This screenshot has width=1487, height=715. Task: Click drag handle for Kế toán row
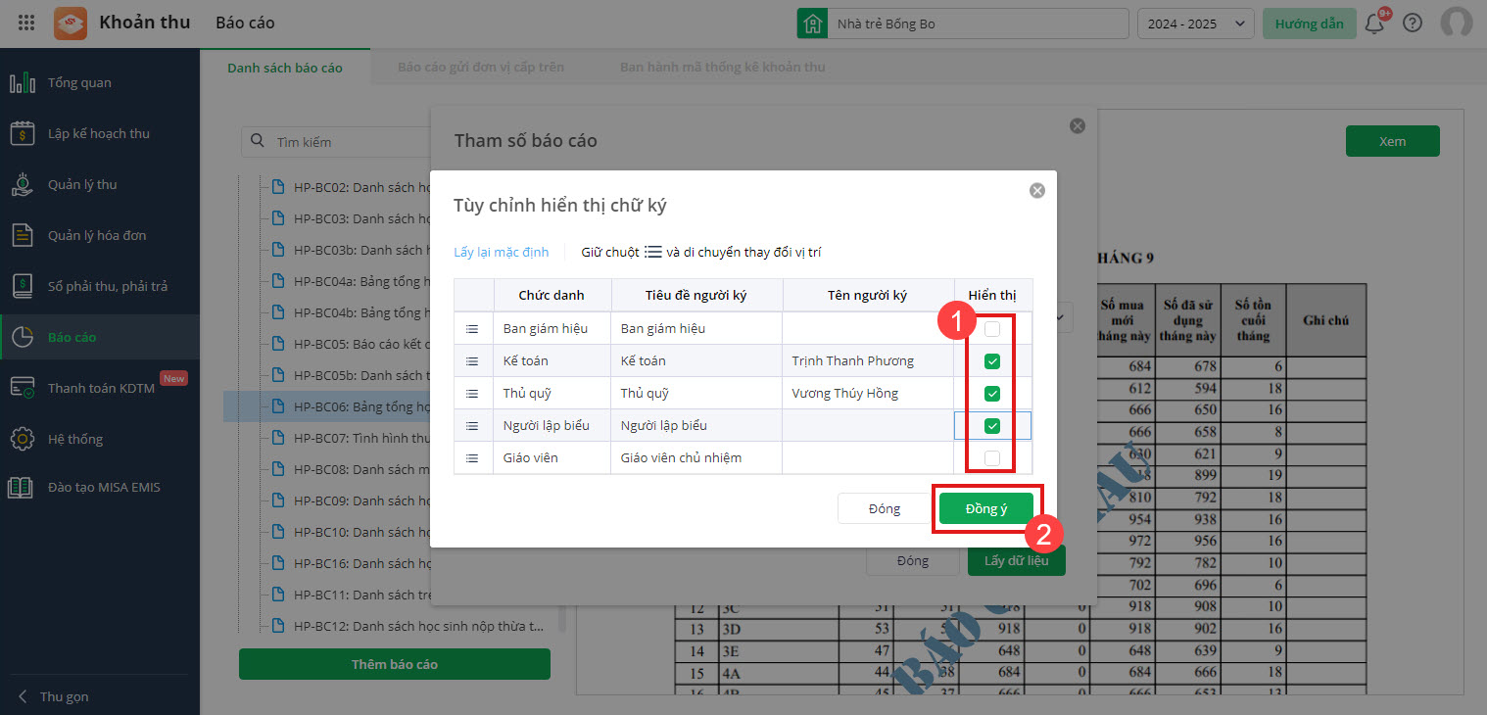point(472,361)
